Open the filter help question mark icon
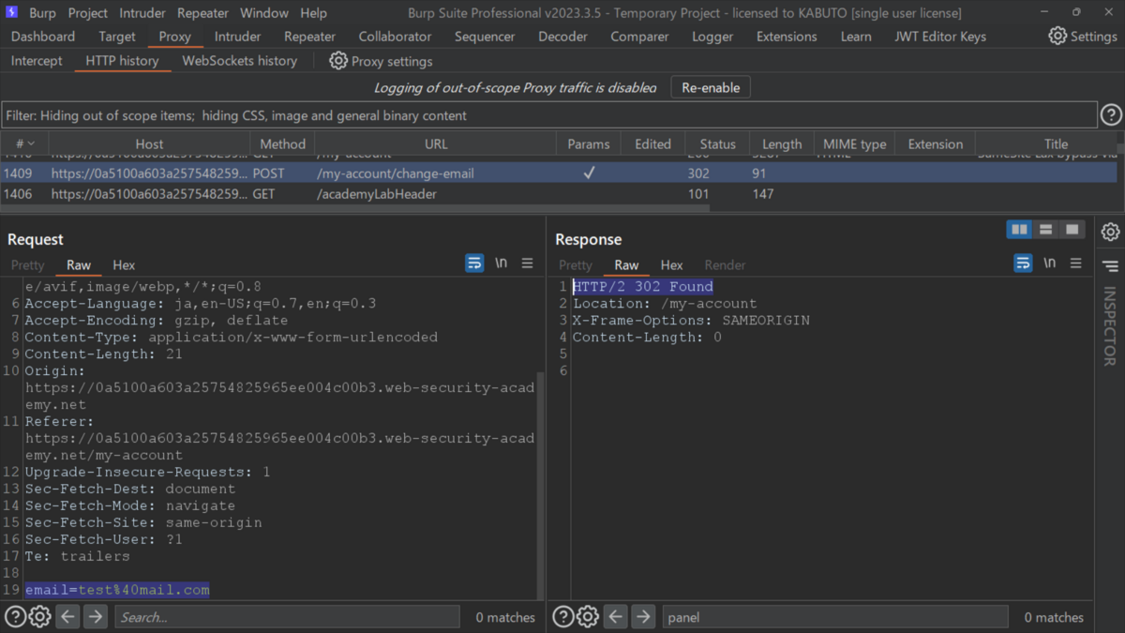 click(x=1111, y=114)
